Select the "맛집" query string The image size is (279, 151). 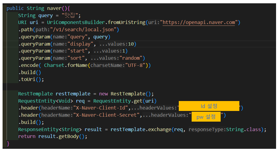point(70,15)
